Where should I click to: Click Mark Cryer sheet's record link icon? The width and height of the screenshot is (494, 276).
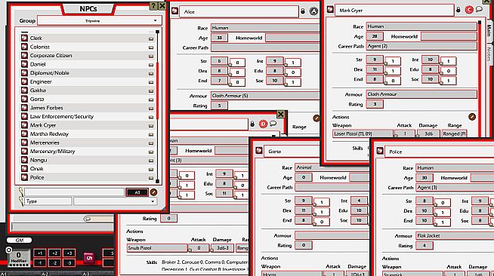pyautogui.click(x=330, y=10)
